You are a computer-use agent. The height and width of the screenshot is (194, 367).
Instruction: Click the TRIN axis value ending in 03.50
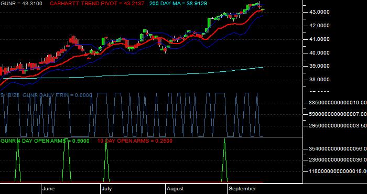[338, 126]
